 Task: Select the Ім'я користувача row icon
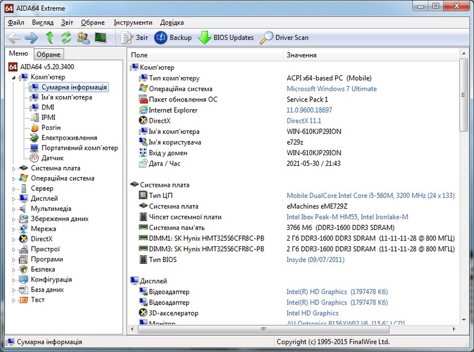[143, 142]
